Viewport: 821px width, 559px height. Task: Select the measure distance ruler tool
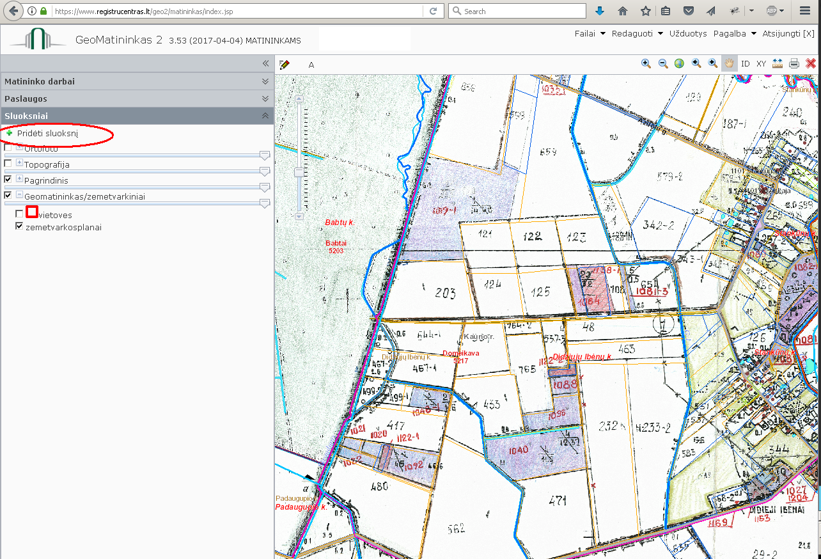click(778, 64)
